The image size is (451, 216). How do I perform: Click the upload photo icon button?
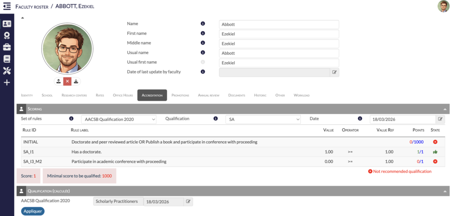click(x=58, y=81)
